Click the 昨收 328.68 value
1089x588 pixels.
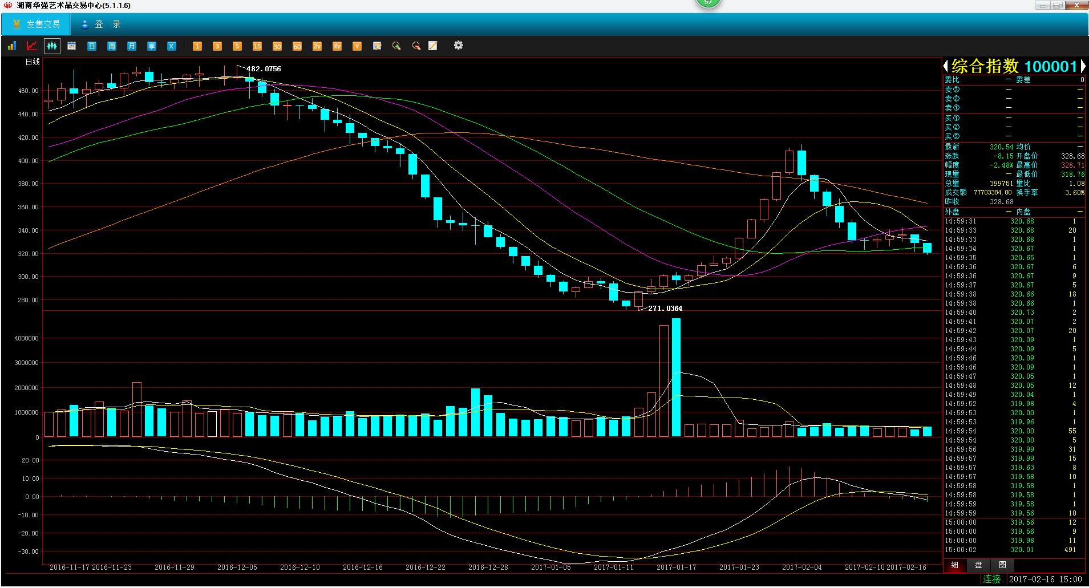click(x=1001, y=202)
